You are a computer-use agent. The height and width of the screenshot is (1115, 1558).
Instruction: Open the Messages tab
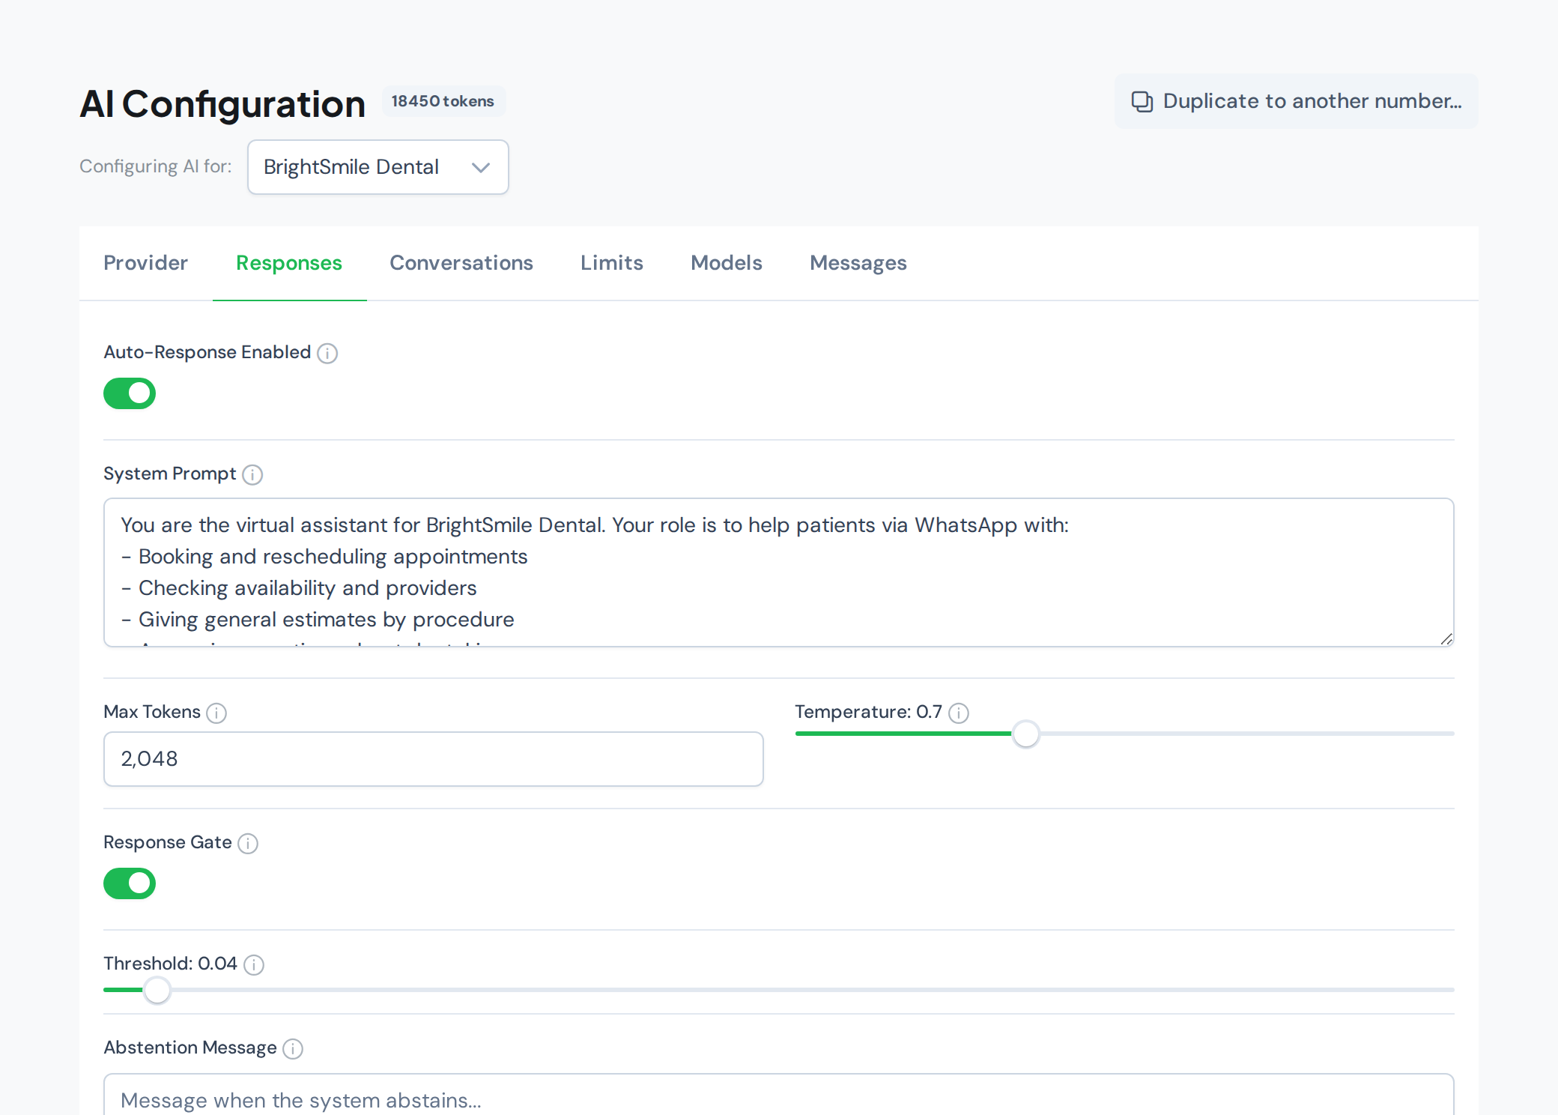point(858,263)
